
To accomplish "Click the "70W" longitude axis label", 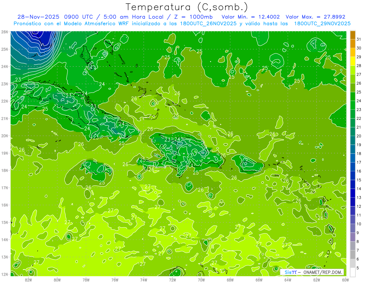I will (x=201, y=280).
